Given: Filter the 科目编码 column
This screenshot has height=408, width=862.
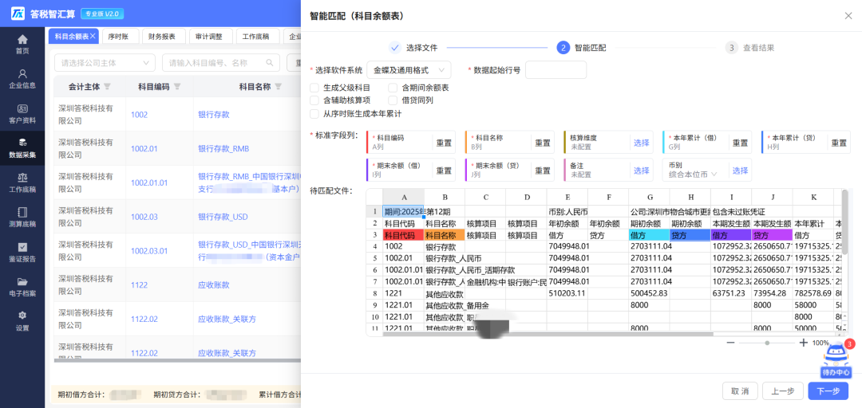Looking at the screenshot, I should coord(177,86).
